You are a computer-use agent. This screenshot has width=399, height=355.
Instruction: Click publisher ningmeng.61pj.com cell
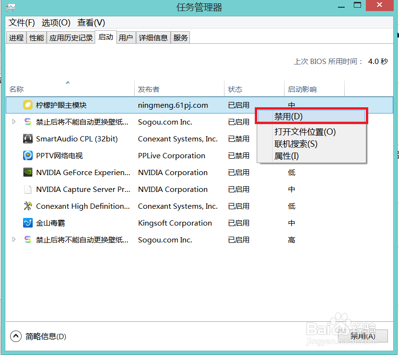pyautogui.click(x=173, y=105)
